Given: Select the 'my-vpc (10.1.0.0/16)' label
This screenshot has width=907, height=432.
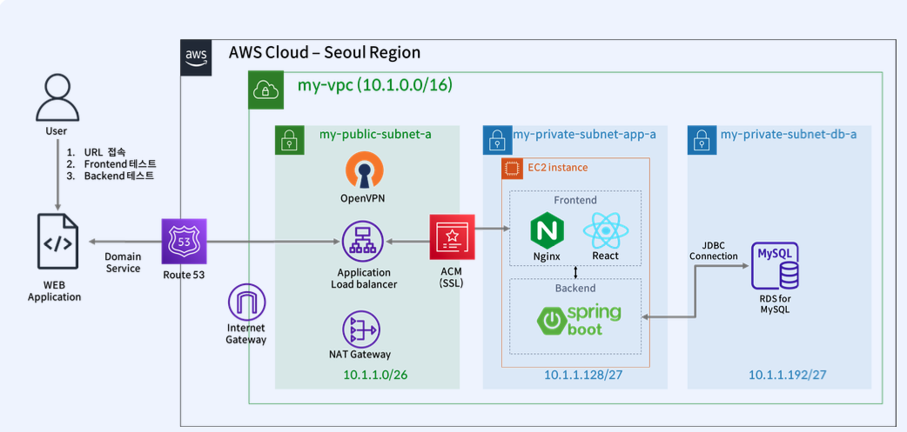Looking at the screenshot, I should pos(375,85).
